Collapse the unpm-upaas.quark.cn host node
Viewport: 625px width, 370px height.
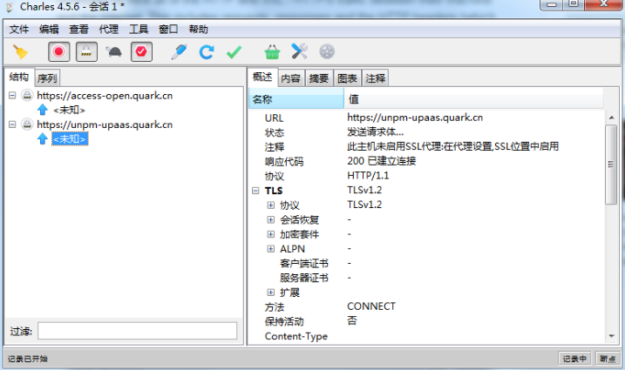pos(12,124)
